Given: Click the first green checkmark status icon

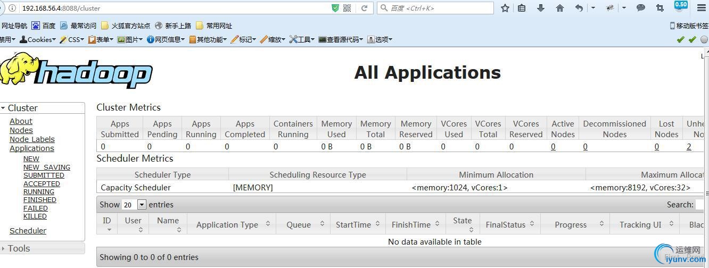Looking at the screenshot, I should (680, 39).
